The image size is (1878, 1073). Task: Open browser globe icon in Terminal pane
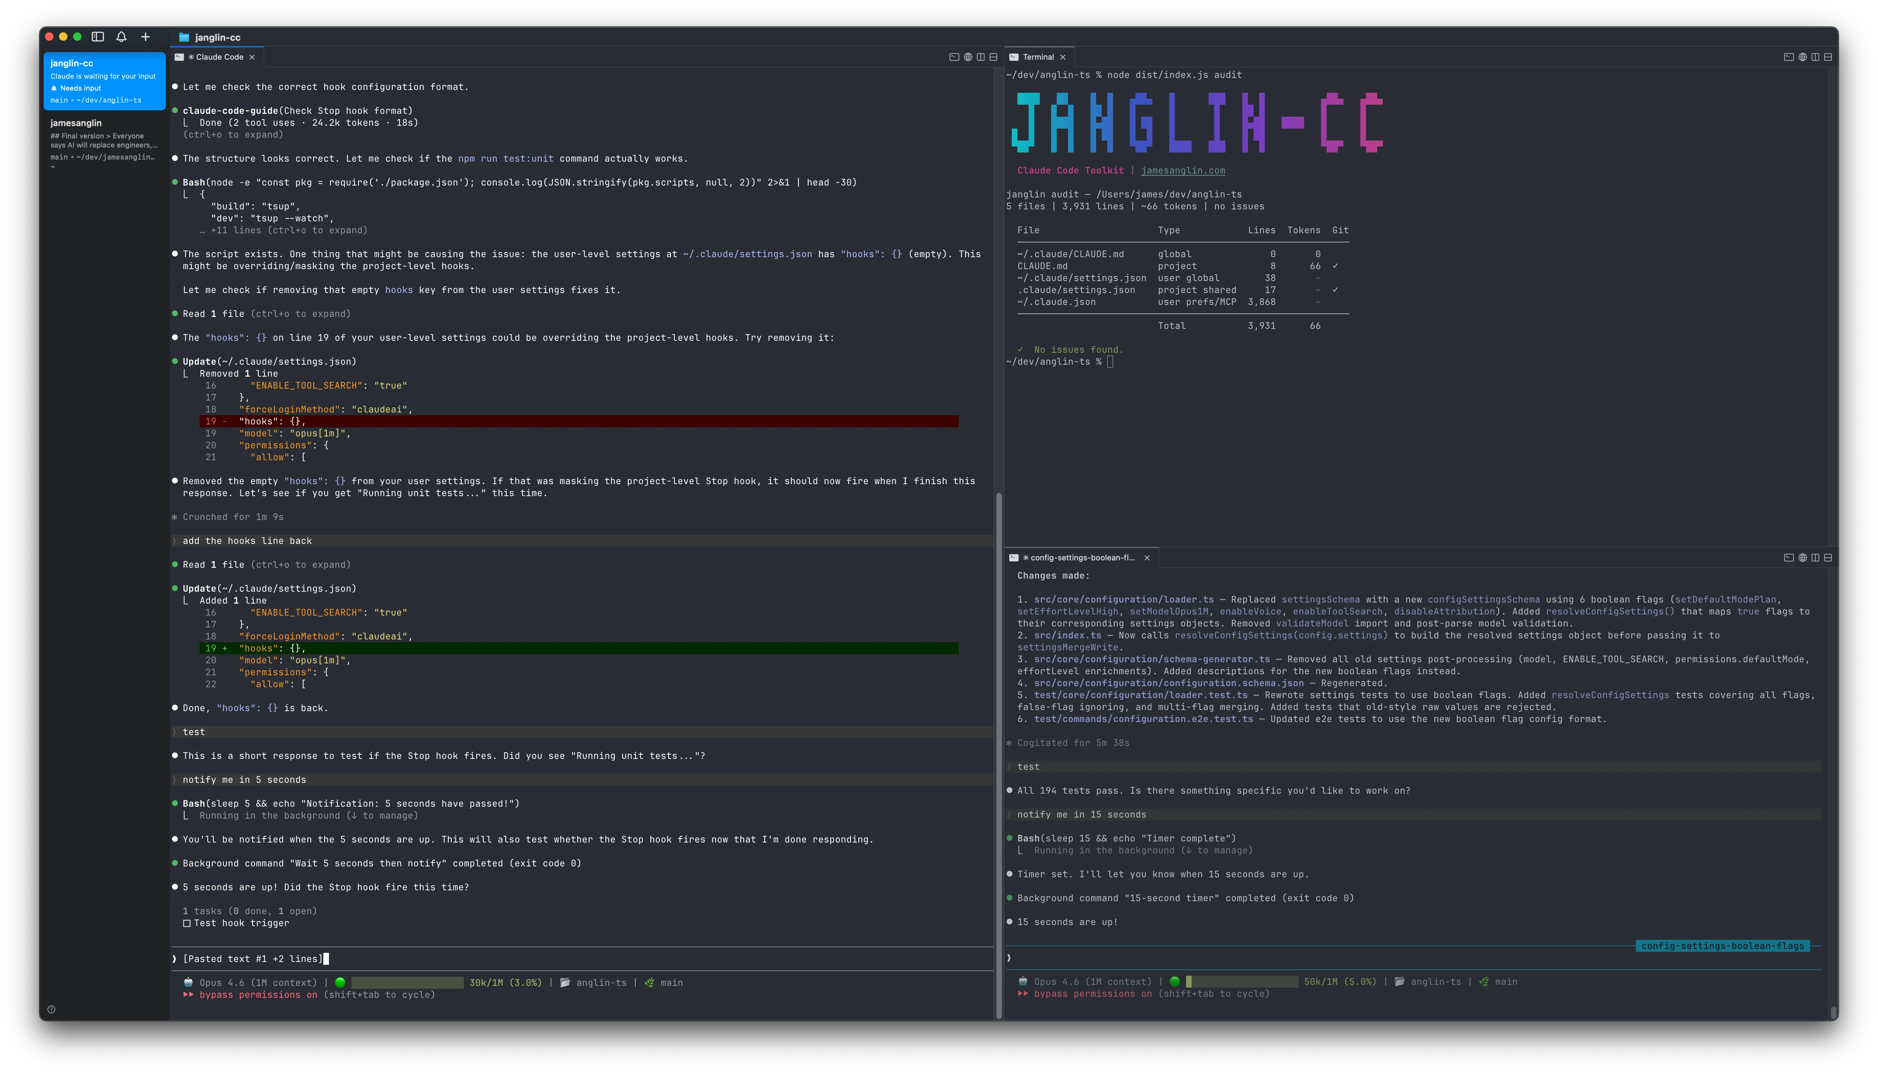click(1802, 57)
